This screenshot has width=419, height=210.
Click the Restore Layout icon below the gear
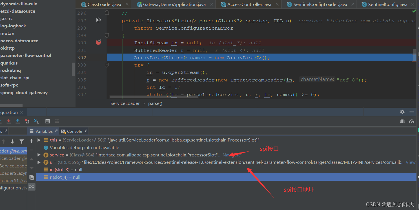402,121
